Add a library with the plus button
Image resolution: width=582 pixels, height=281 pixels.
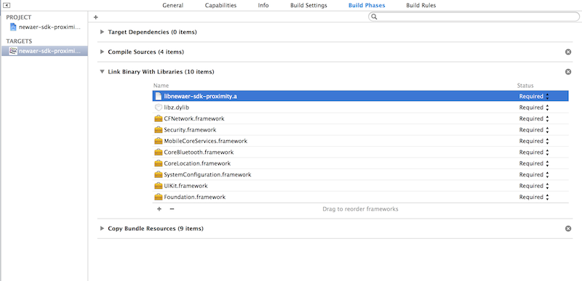(x=159, y=209)
